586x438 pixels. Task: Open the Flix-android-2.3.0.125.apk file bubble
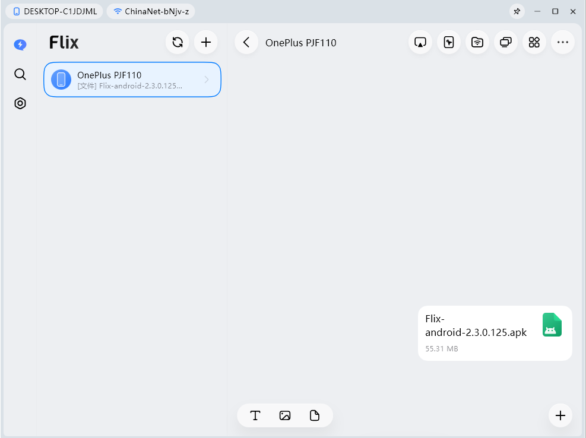point(495,334)
